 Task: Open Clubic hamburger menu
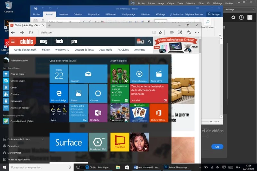click(x=13, y=41)
